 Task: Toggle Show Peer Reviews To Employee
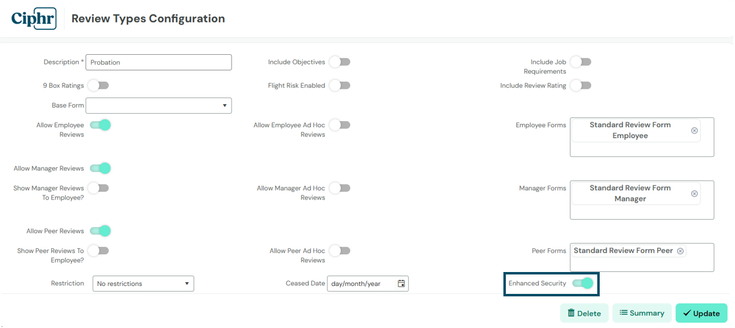[98, 250]
